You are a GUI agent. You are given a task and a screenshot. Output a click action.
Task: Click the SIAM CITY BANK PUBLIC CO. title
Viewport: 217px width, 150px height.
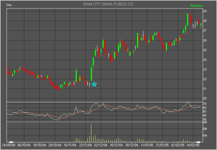click(x=108, y=4)
